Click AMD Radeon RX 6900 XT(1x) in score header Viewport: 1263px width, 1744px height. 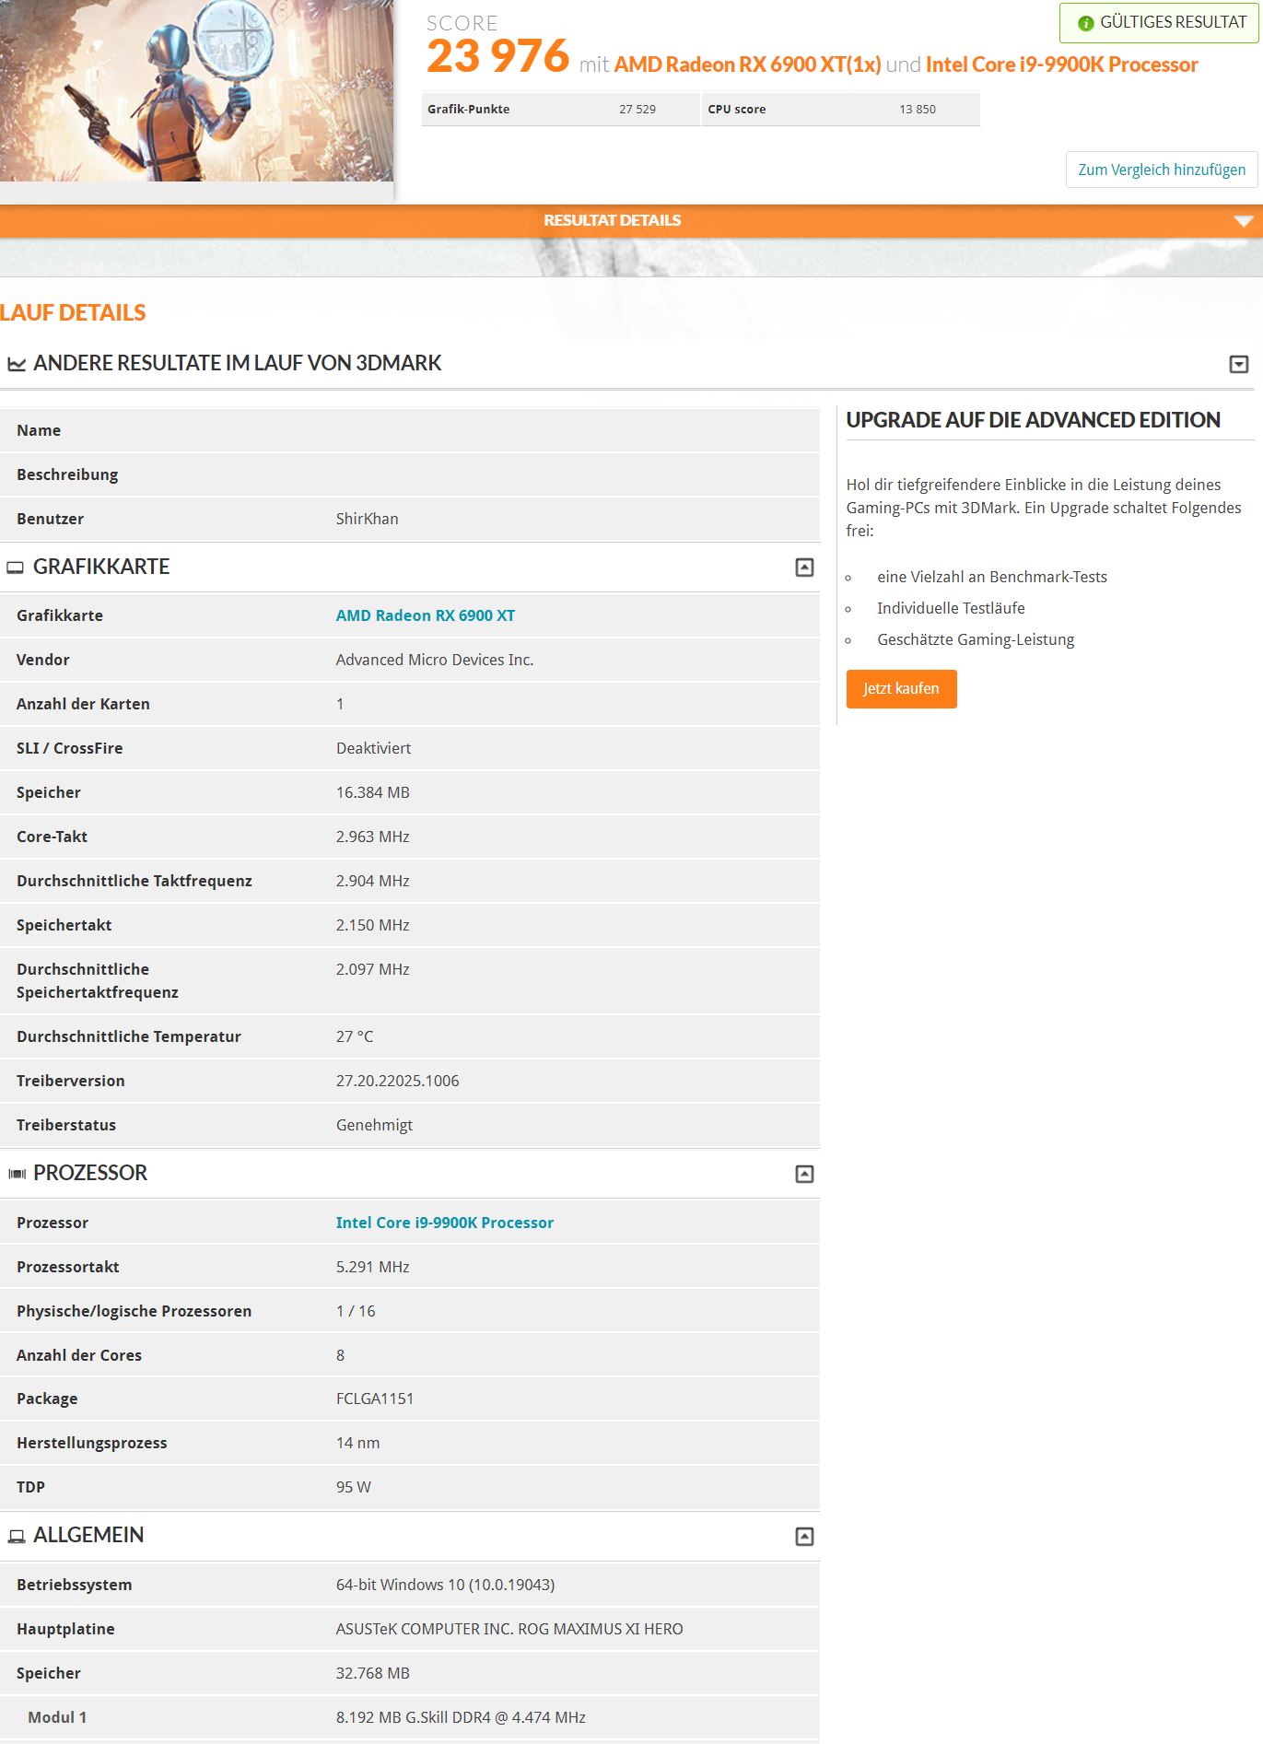[747, 64]
